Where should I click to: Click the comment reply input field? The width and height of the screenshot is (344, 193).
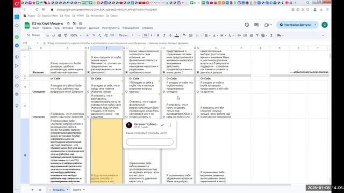click(x=149, y=142)
